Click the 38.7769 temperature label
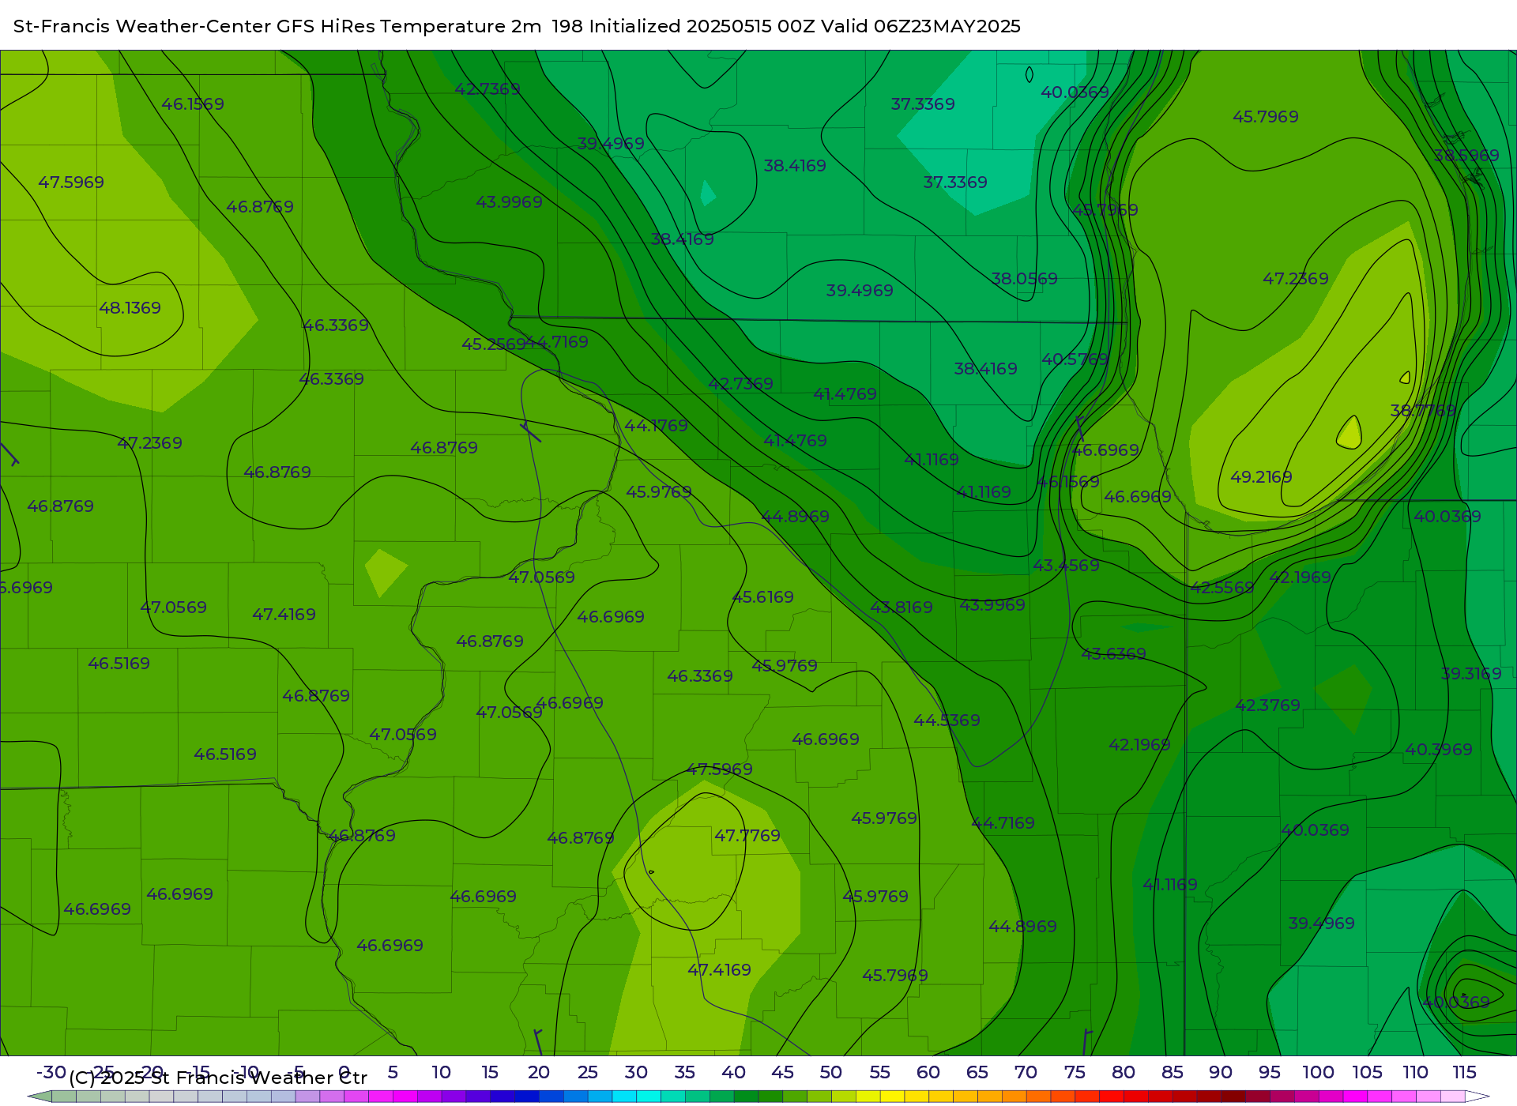1517x1106 pixels. point(1423,411)
